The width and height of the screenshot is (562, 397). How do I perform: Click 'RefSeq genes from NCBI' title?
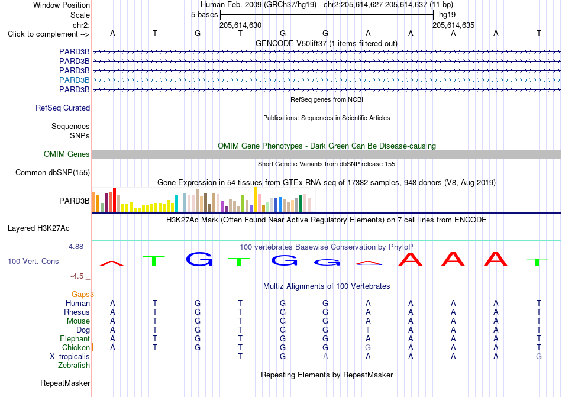(327, 99)
